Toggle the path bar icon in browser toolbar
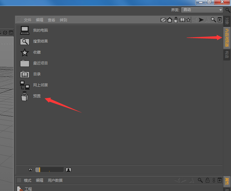Screen dimensions: 231x191 pyautogui.click(x=163, y=20)
